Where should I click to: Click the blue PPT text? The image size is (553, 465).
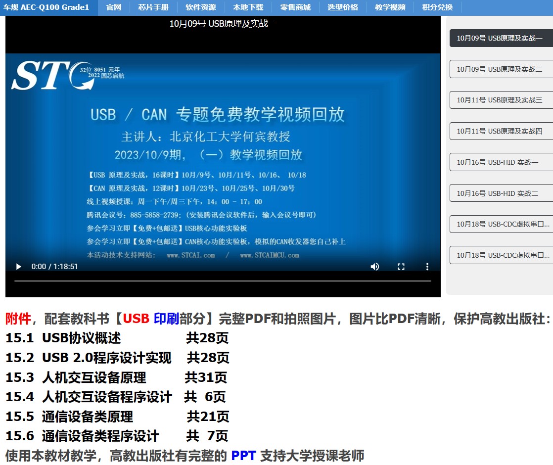[x=243, y=456]
